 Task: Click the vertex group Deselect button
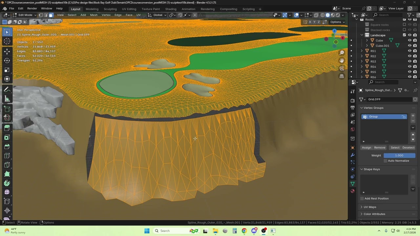[409, 147]
